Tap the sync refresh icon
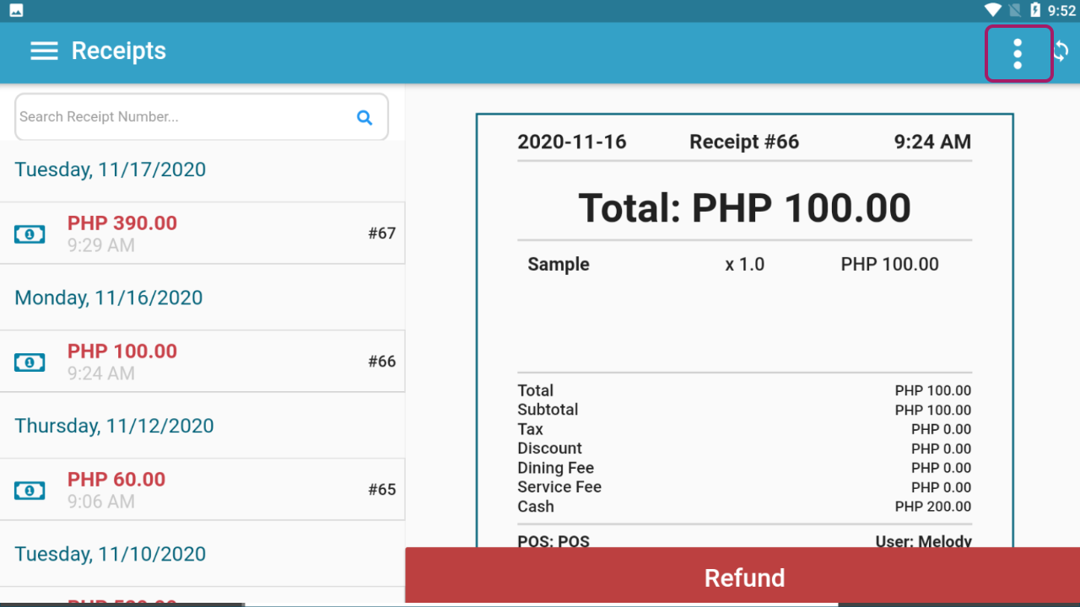 tap(1061, 51)
